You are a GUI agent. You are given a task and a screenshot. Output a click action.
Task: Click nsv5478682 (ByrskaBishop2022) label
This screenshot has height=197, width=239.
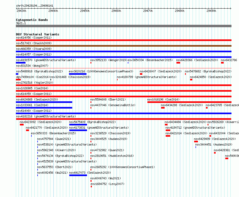tap(208, 71)
